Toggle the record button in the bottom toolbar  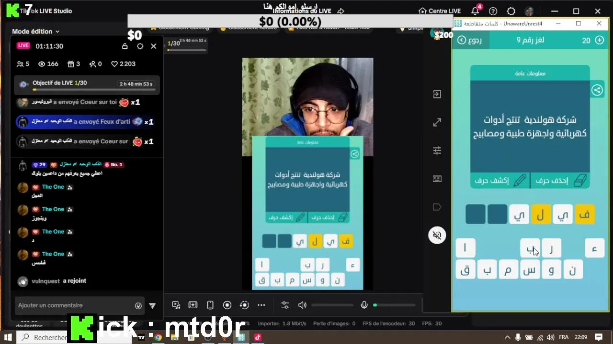coord(227,305)
